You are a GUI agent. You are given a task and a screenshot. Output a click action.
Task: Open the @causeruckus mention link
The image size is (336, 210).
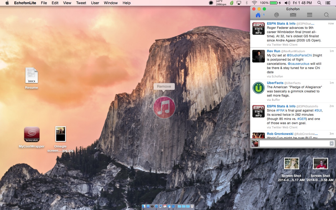tap(298, 64)
